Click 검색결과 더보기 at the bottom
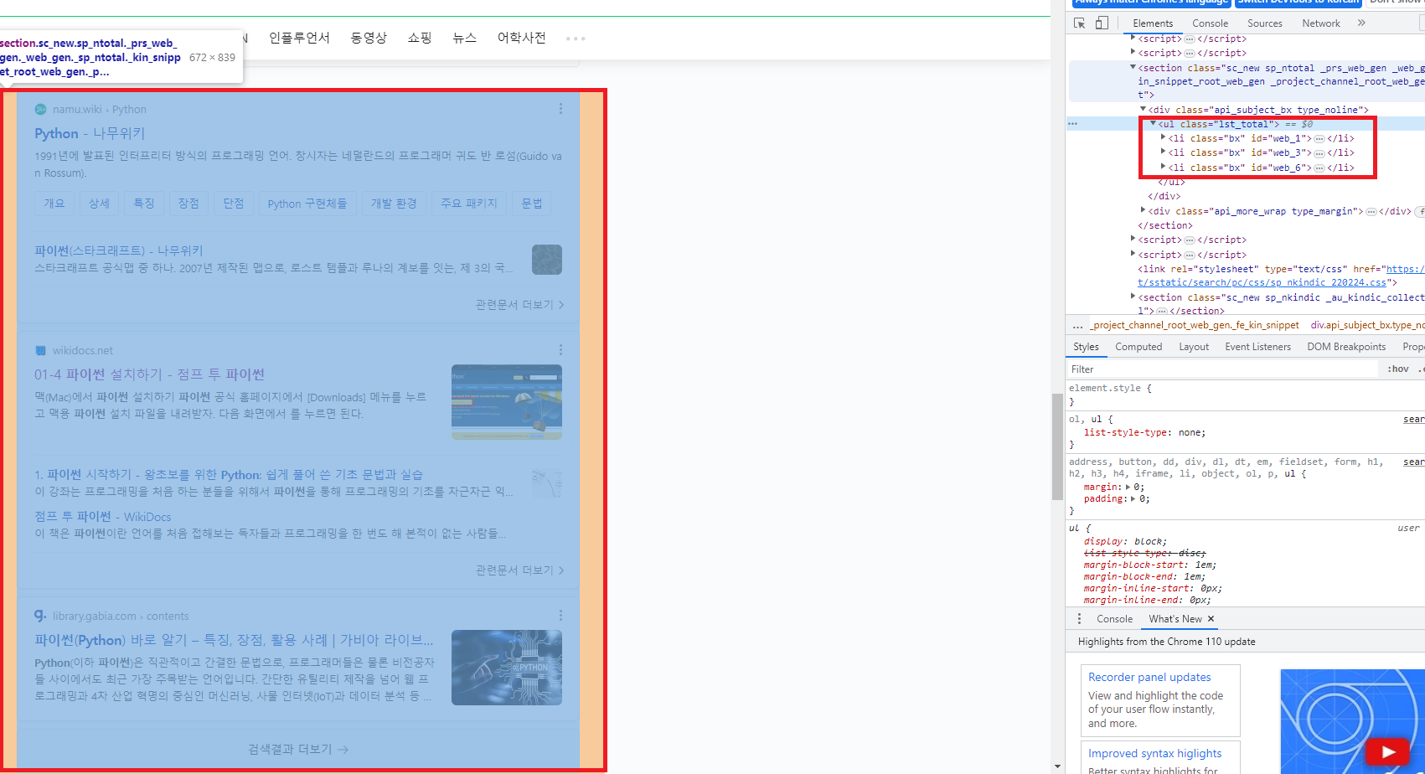The width and height of the screenshot is (1425, 774). pyautogui.click(x=298, y=749)
